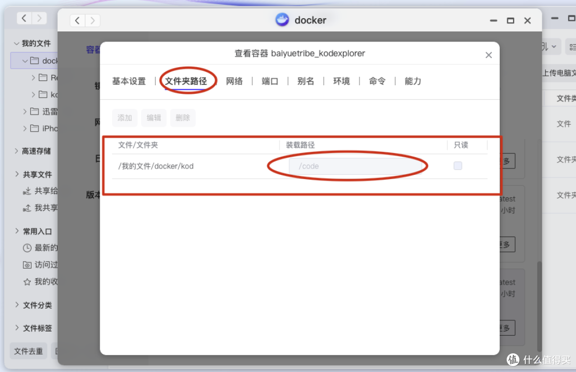Open the 最新的 clock icon entry
576x372 pixels.
27,248
